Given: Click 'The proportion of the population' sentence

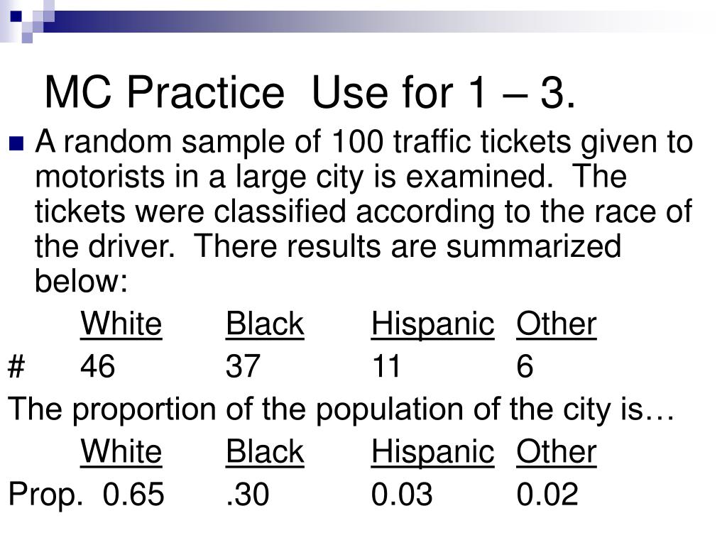Looking at the screenshot, I should pyautogui.click(x=341, y=409).
